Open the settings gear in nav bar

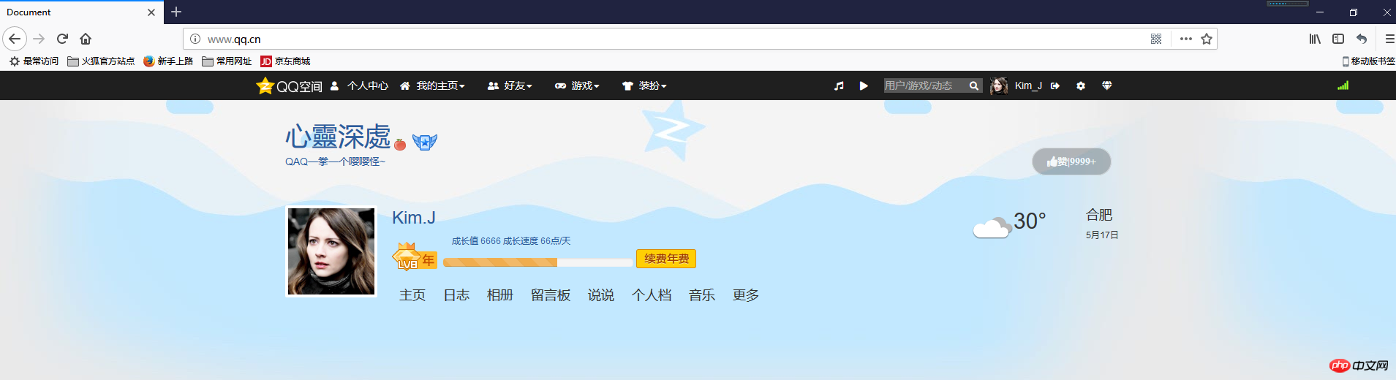pos(1081,85)
